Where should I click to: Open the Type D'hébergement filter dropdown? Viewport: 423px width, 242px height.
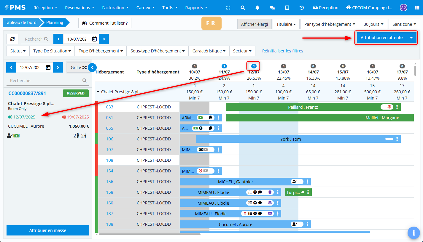tap(101, 51)
